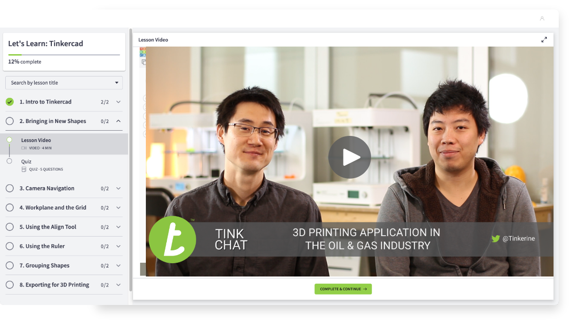Open the Search by lesson title dropdown
The image size is (573, 324).
click(x=64, y=83)
